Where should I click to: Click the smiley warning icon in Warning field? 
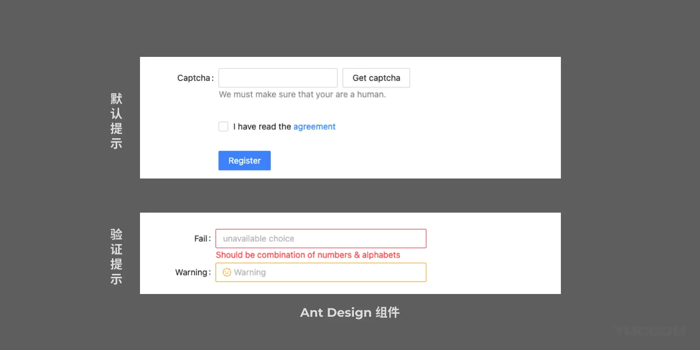[x=227, y=273]
